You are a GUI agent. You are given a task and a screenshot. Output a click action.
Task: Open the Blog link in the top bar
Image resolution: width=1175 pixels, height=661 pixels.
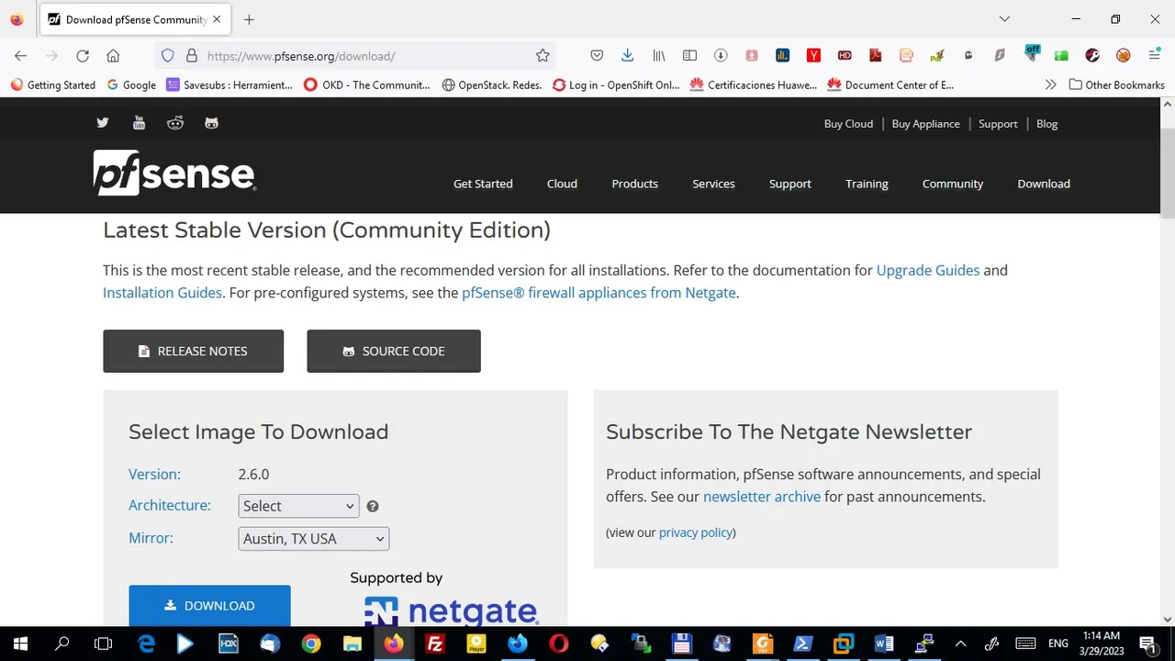pyautogui.click(x=1046, y=124)
